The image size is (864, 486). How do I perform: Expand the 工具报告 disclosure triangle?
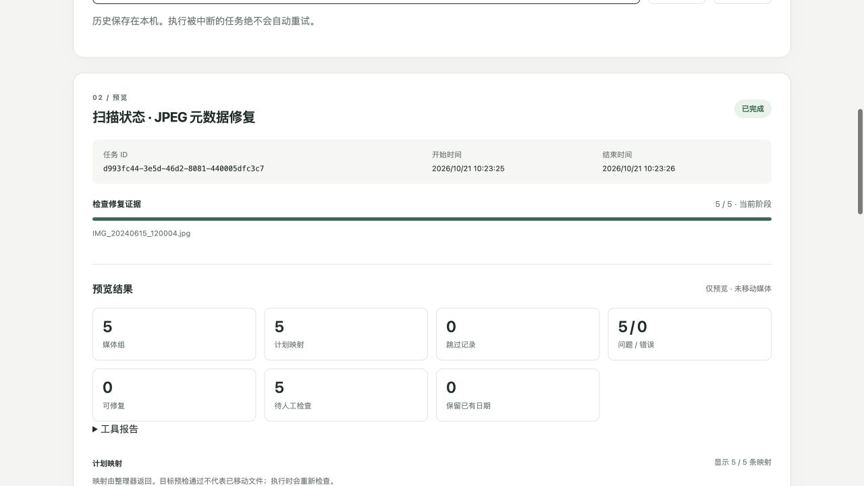pos(96,429)
